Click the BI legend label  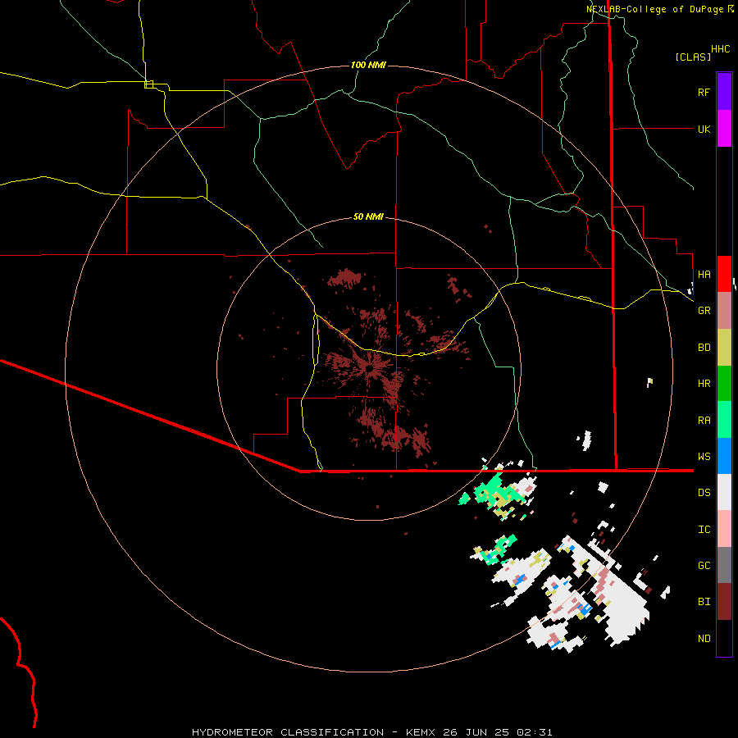pos(704,602)
